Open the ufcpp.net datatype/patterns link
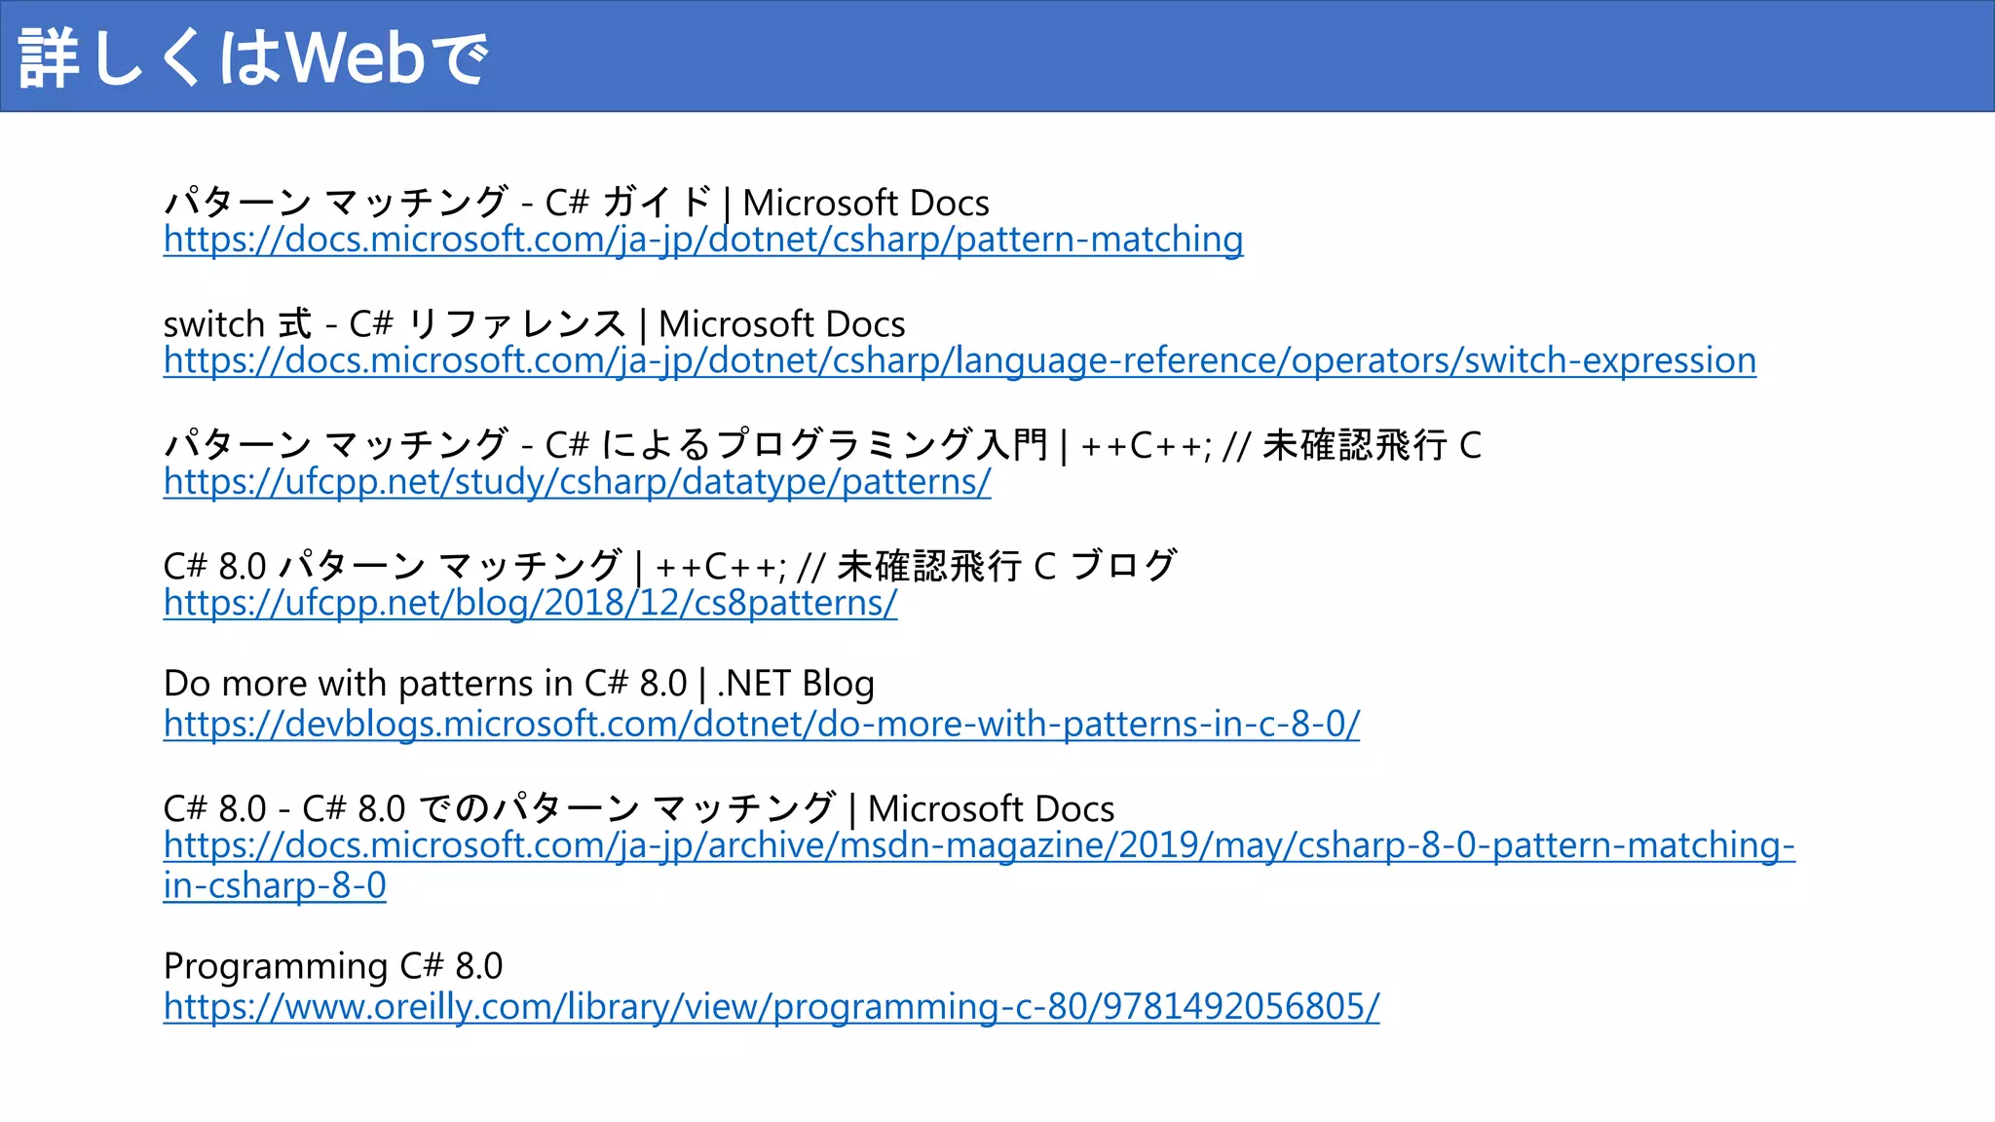Viewport: 1995px width, 1122px height. (x=578, y=482)
